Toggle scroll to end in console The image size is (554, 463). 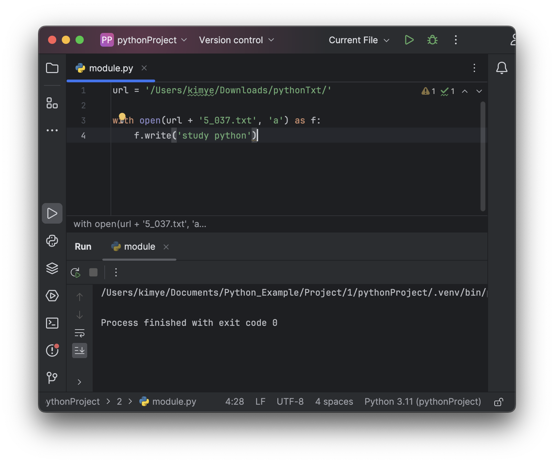click(x=80, y=351)
